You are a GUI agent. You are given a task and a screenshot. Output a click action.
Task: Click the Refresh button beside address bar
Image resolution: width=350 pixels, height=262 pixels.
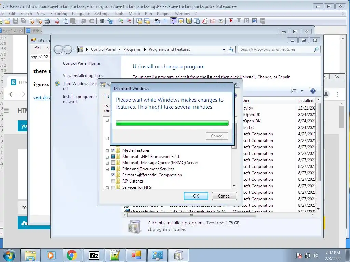tap(231, 50)
